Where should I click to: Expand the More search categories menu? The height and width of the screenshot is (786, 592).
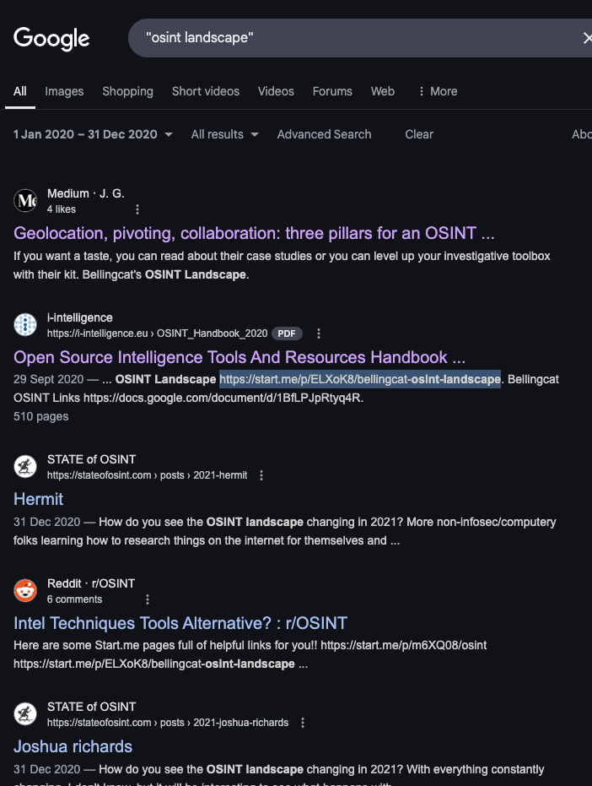(437, 91)
